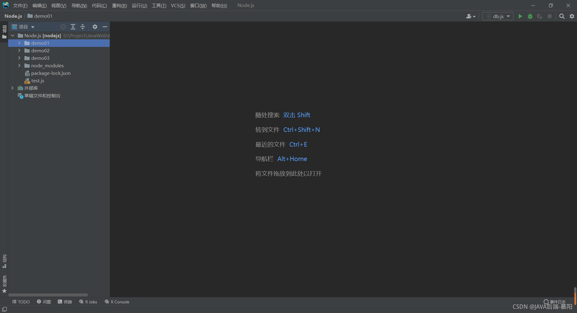The height and width of the screenshot is (313, 577).
Task: Expand the demo03 folder
Action: point(19,58)
